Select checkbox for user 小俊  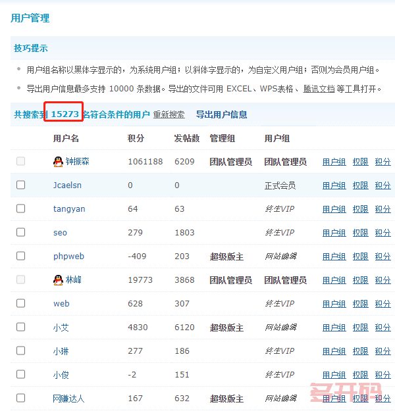click(21, 375)
